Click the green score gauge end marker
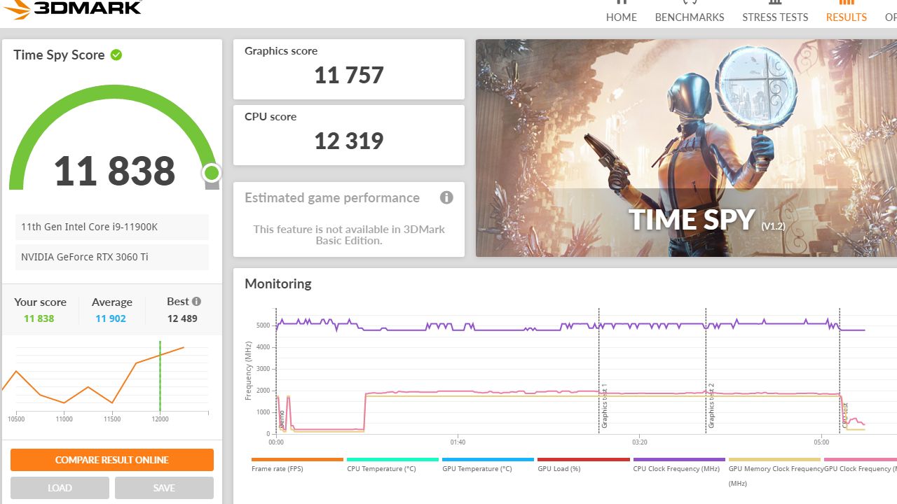This screenshot has height=504, width=897. tap(212, 173)
